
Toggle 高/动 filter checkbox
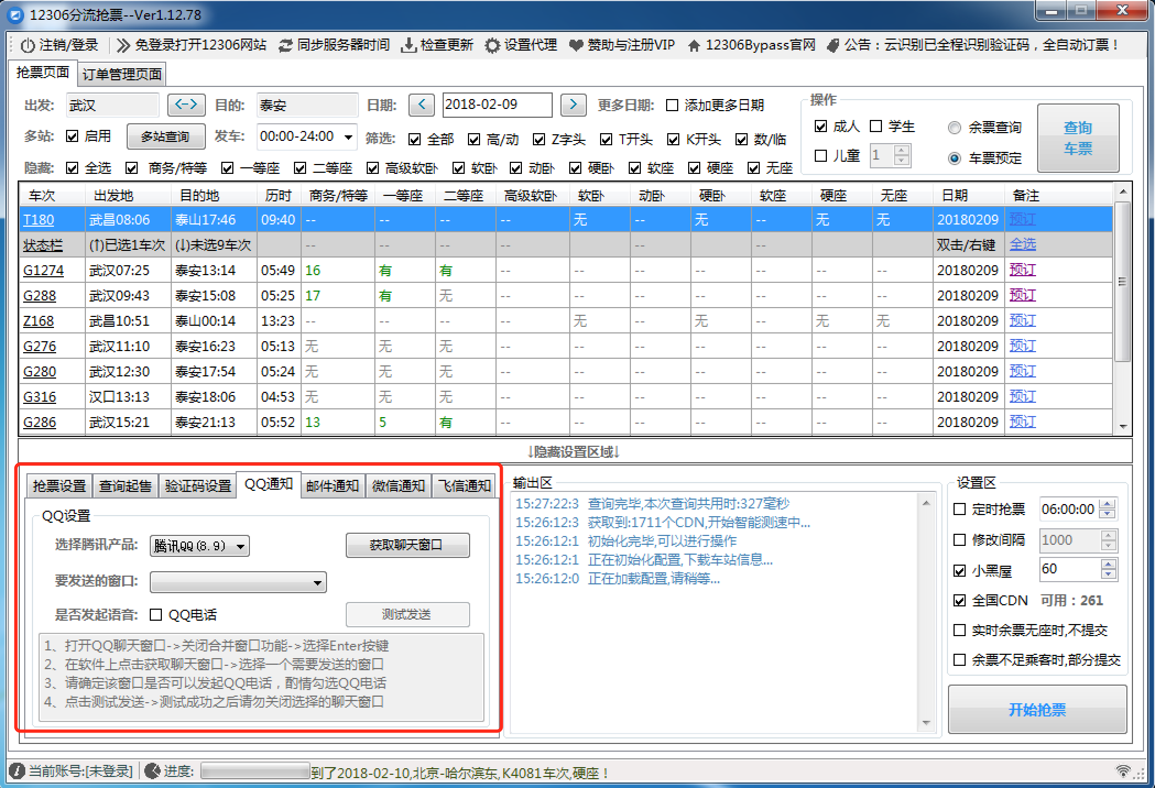click(x=474, y=139)
